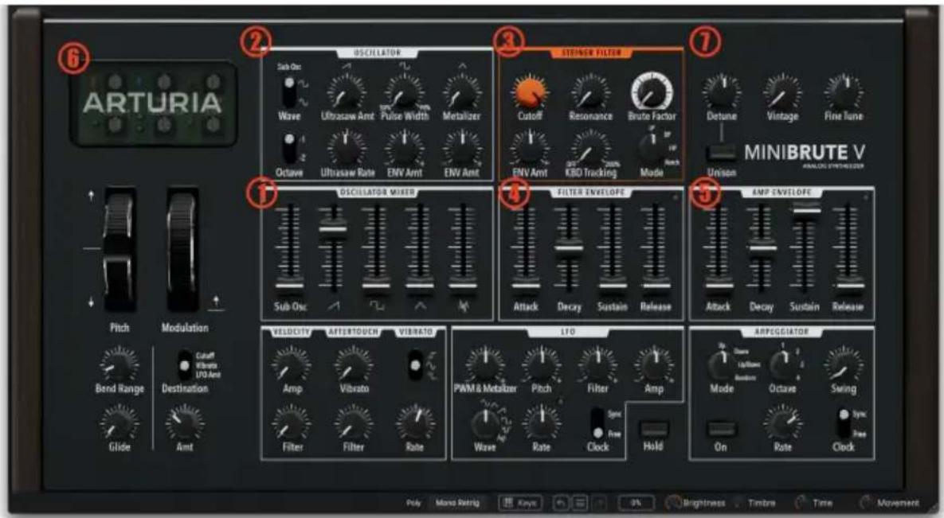Click the sawtooth wave mixer fader
The image size is (944, 518).
click(332, 229)
